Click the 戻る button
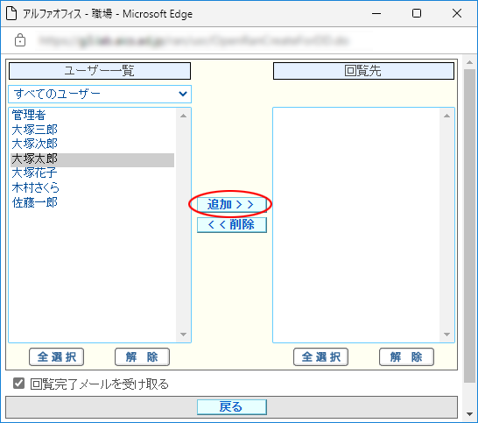This screenshot has height=423, width=478. point(232,407)
